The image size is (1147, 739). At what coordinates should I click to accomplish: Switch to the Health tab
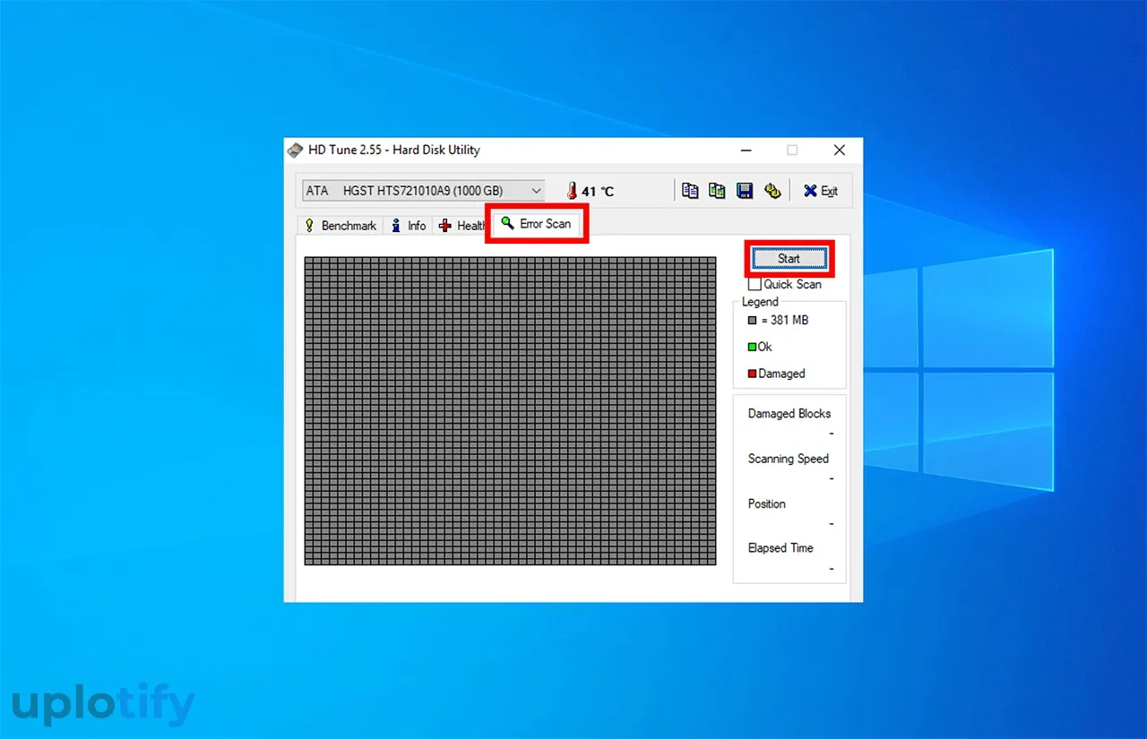pyautogui.click(x=461, y=226)
